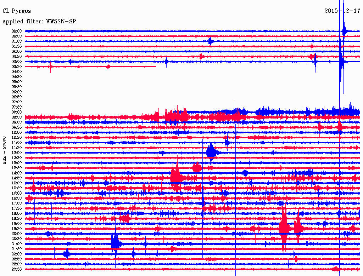Screen dimensions: 363x276
Task: Click the 04:30 time label
Action: coord(17,76)
